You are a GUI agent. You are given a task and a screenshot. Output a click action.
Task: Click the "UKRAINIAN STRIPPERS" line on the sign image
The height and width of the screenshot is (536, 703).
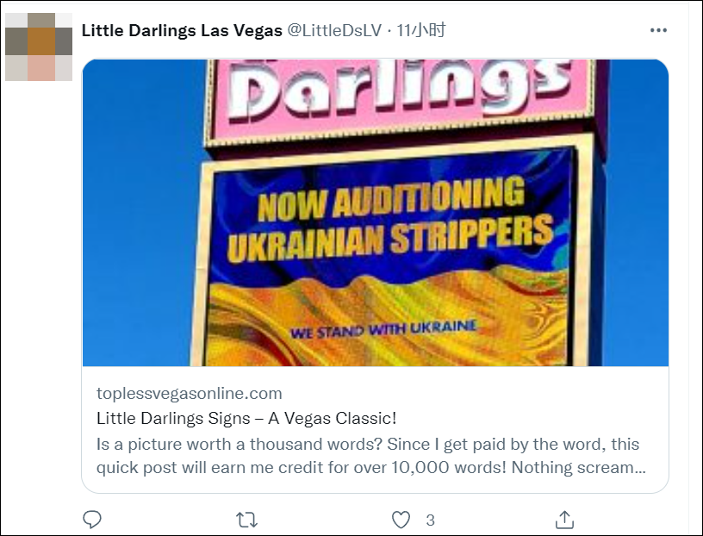(390, 238)
